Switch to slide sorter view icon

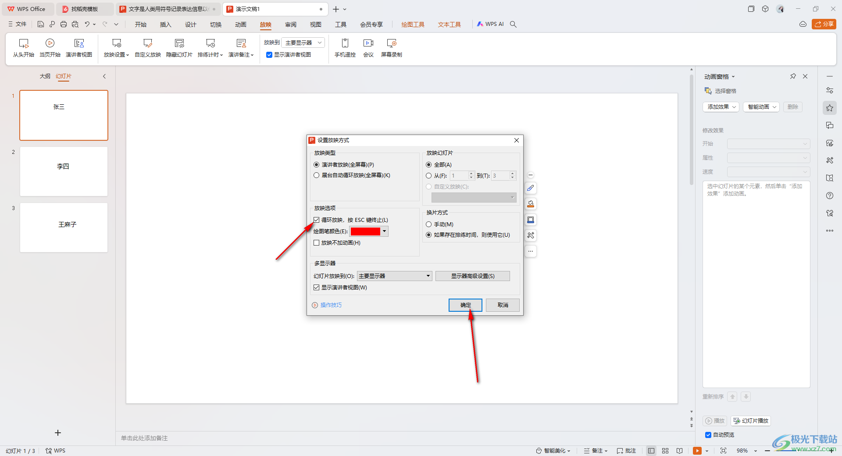point(665,451)
